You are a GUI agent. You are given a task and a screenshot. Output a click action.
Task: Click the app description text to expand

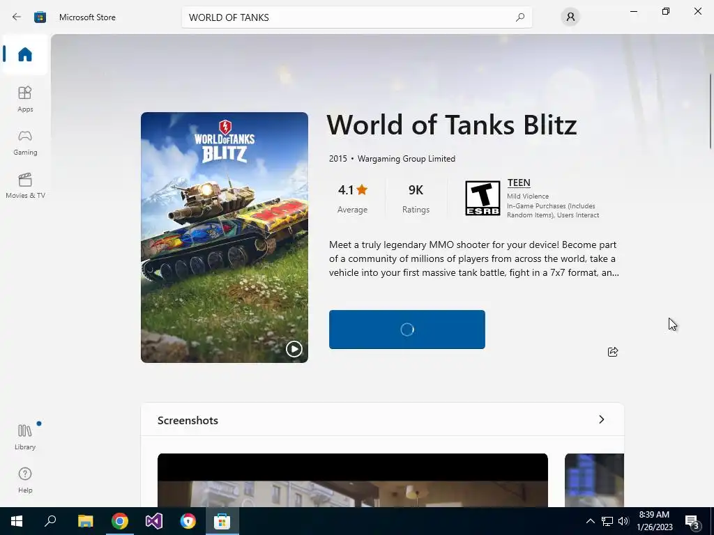(x=473, y=258)
